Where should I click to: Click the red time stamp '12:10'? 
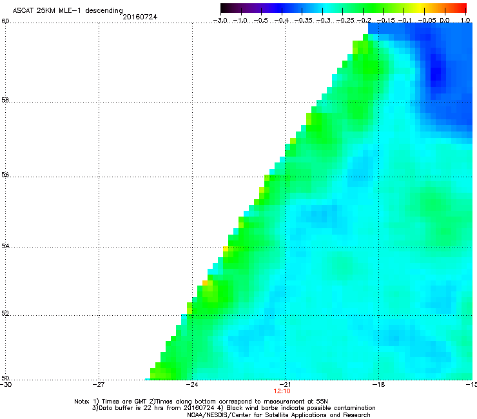282,391
